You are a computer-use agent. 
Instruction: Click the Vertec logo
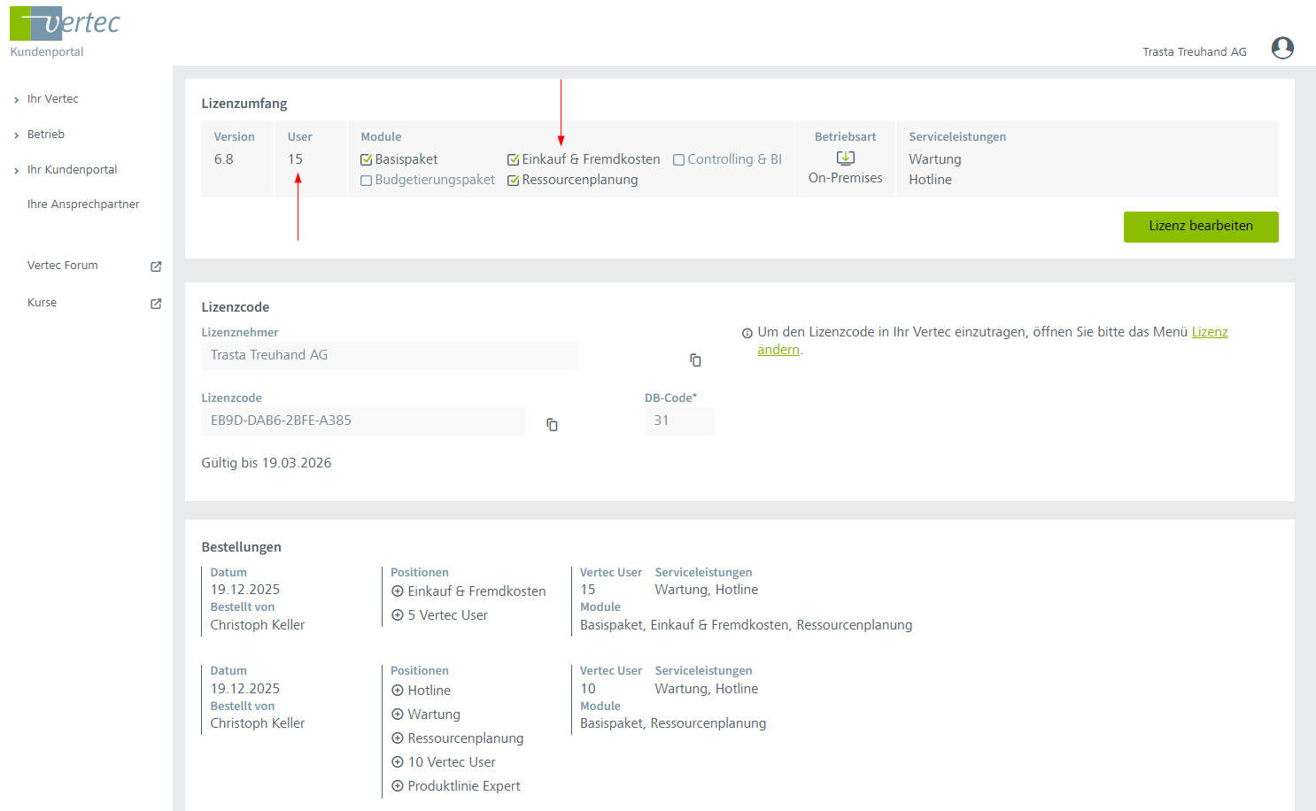click(x=65, y=24)
